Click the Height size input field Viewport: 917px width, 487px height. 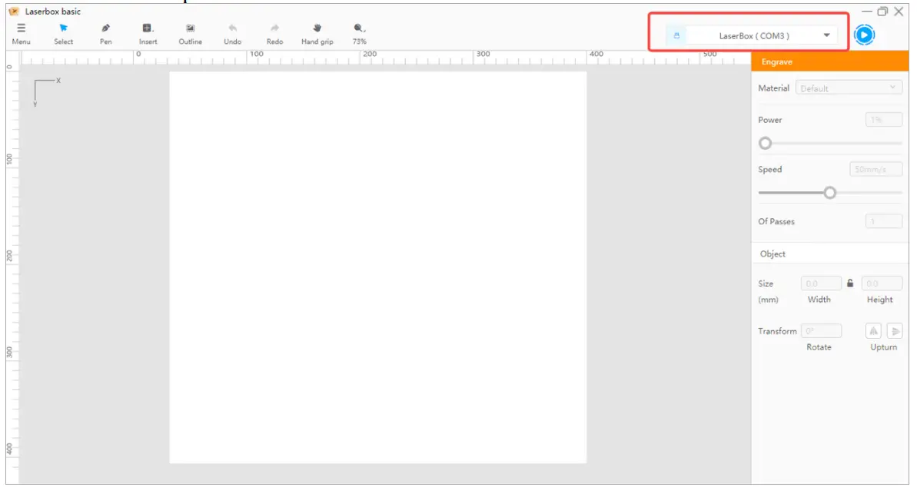pyautogui.click(x=882, y=283)
